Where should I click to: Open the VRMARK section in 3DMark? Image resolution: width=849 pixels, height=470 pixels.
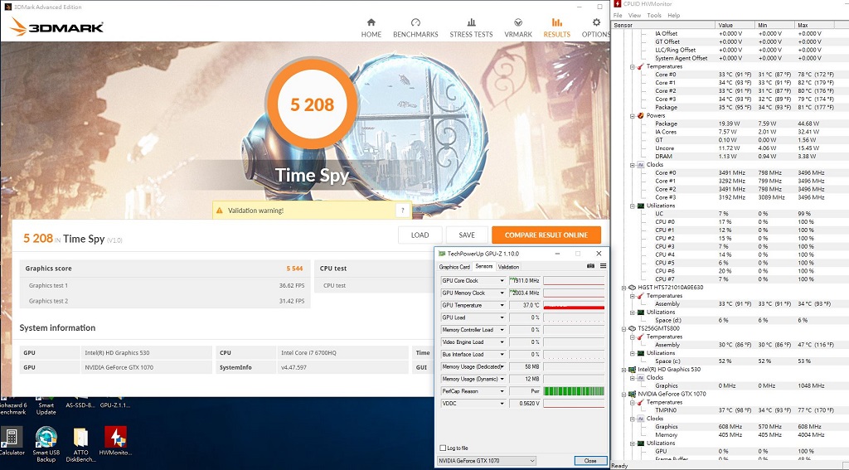(518, 28)
